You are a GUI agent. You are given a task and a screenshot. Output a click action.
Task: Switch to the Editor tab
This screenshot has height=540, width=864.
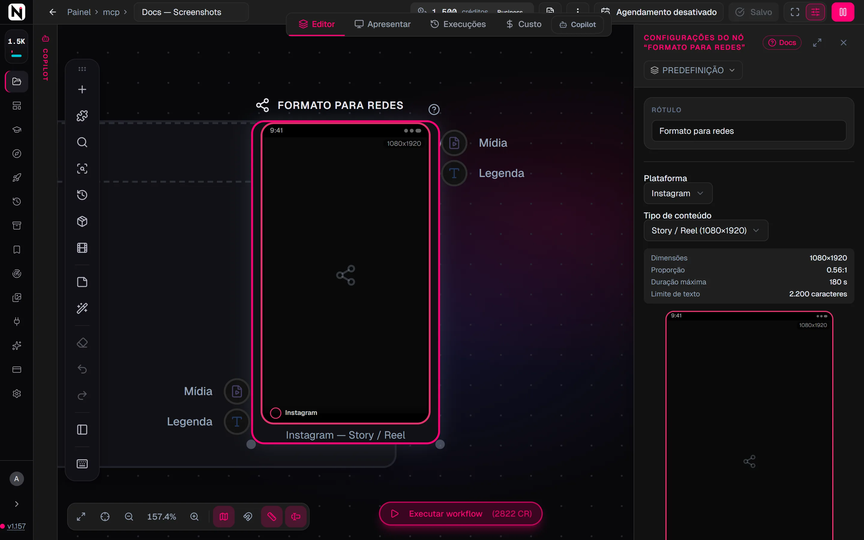317,24
